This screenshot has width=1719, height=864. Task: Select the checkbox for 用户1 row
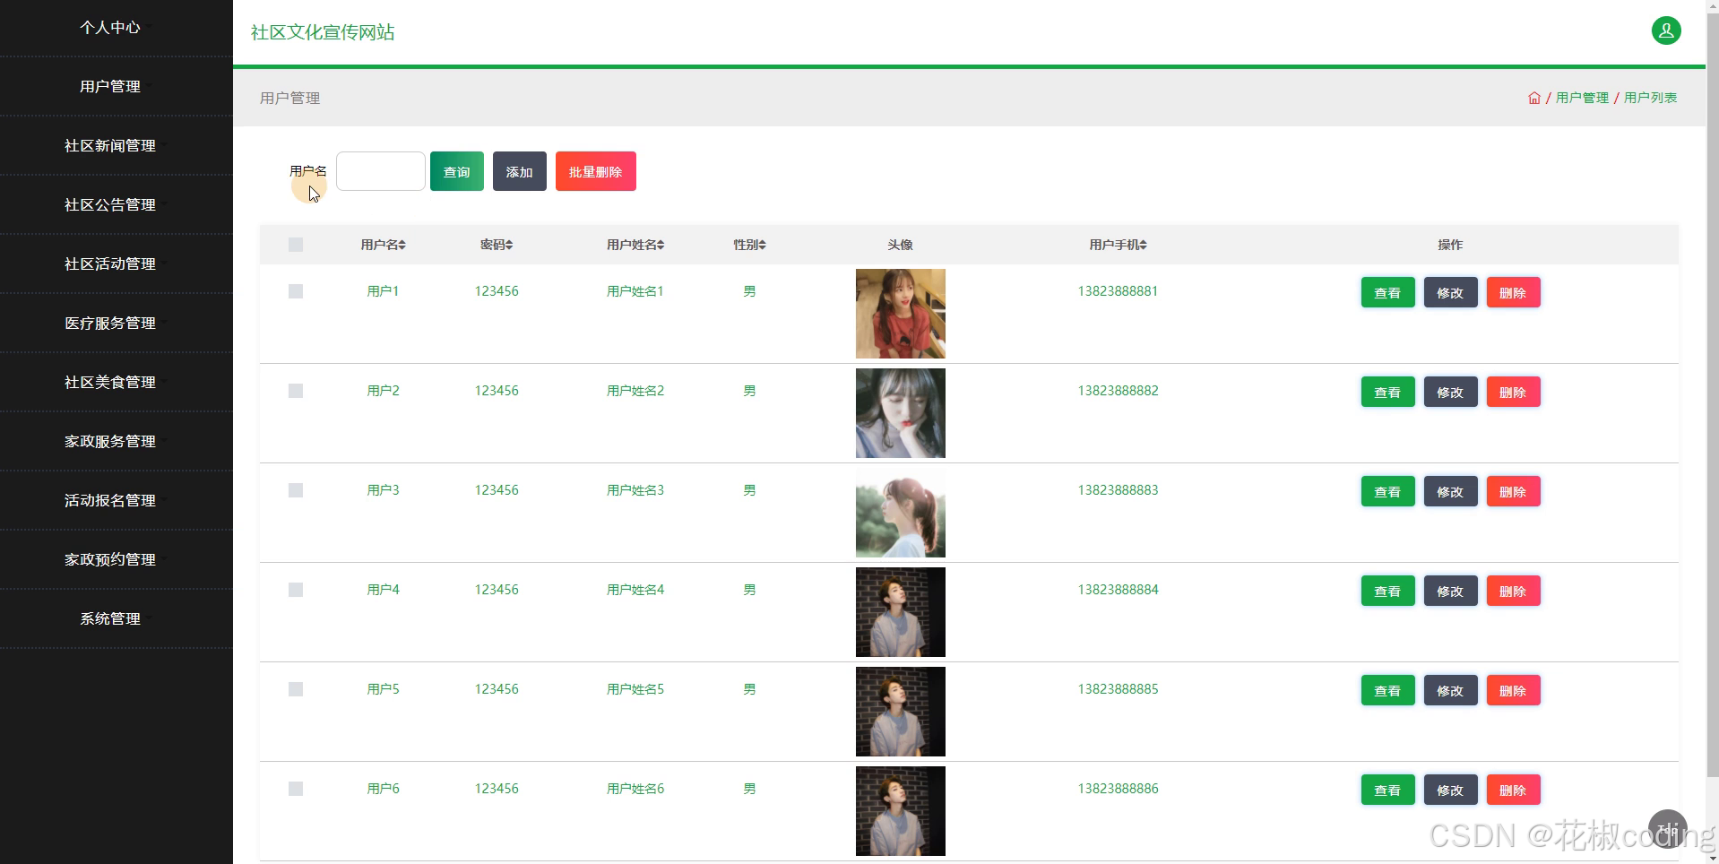(296, 291)
